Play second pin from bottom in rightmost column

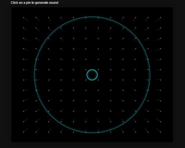point(161,122)
